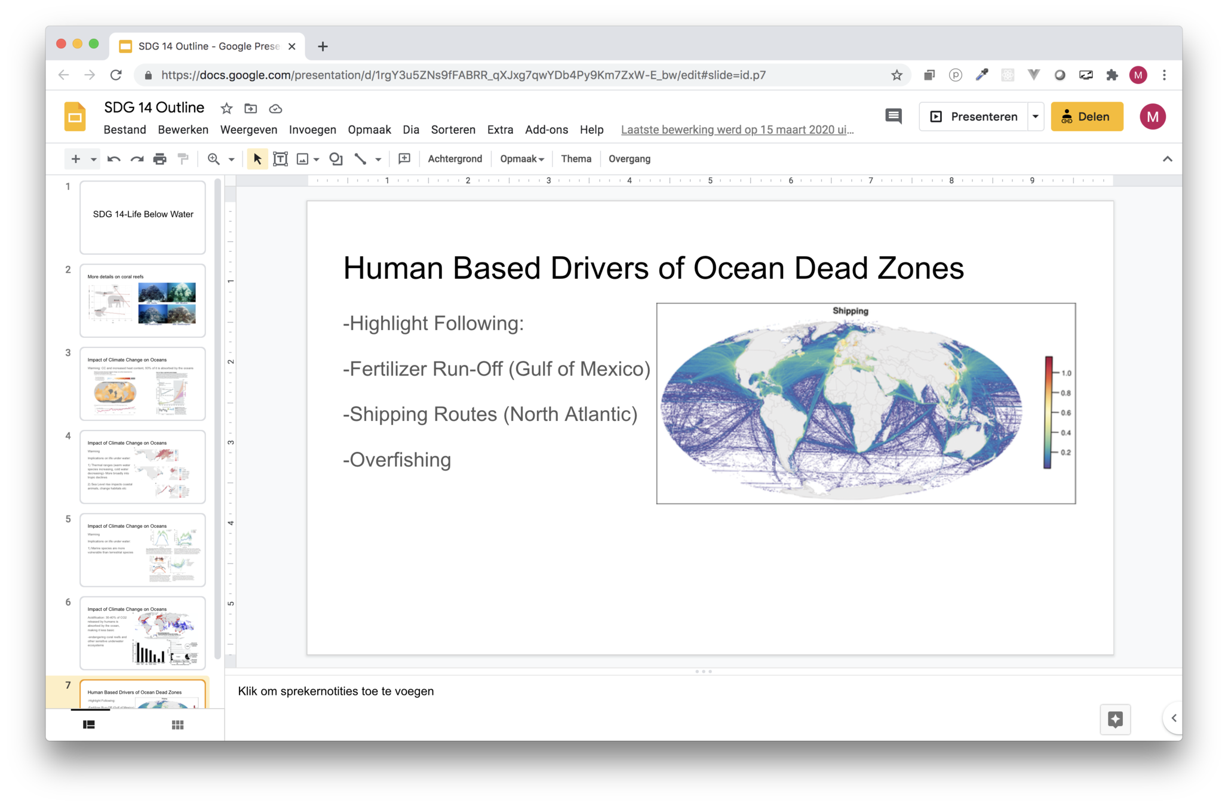Image resolution: width=1228 pixels, height=806 pixels.
Task: Open the Opmaak toolbar dropdown
Action: [522, 159]
